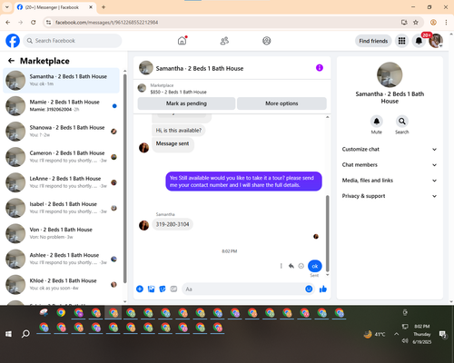This screenshot has width=454, height=363.
Task: Click the Search Facebook field
Action: 73,41
